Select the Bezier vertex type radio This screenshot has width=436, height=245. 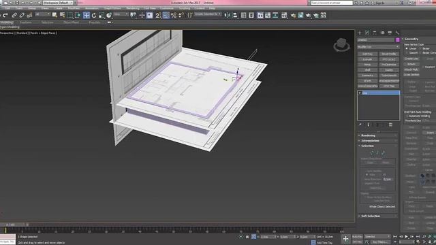420,48
